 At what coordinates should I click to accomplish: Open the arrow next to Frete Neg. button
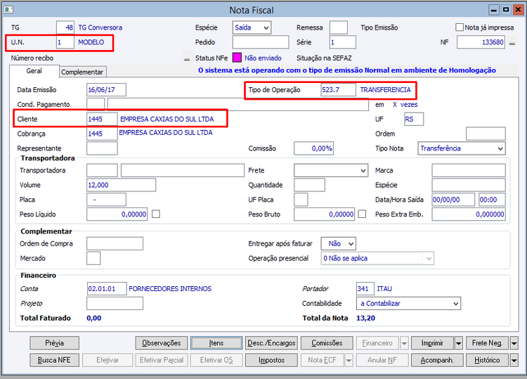(x=514, y=343)
